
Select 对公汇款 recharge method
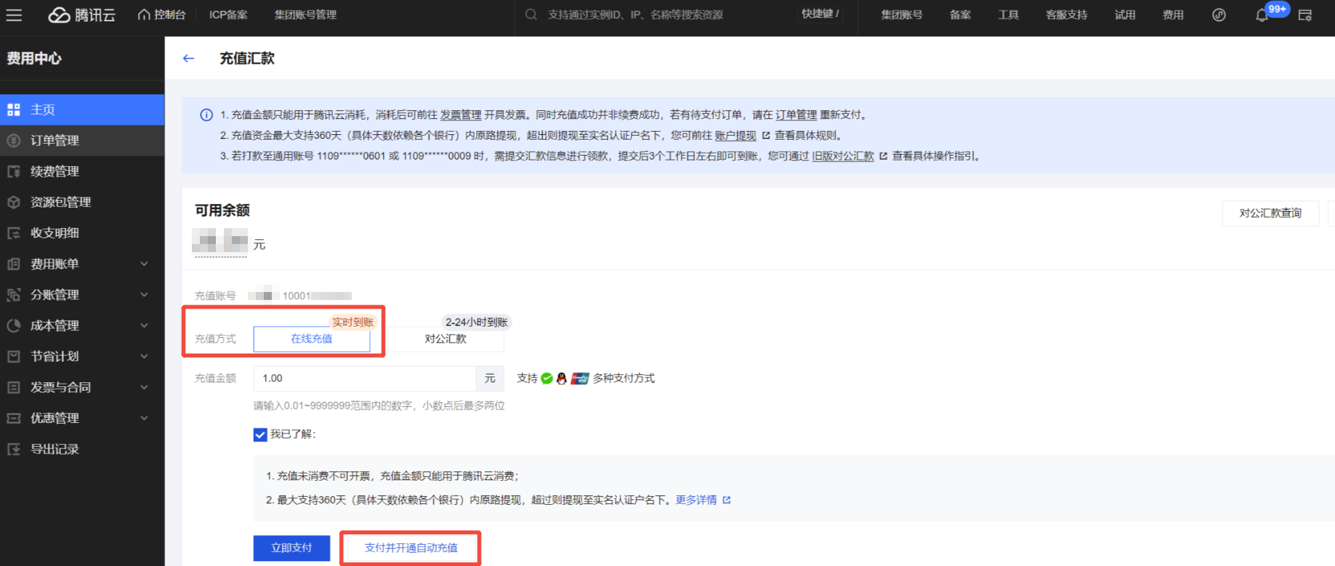pos(445,339)
